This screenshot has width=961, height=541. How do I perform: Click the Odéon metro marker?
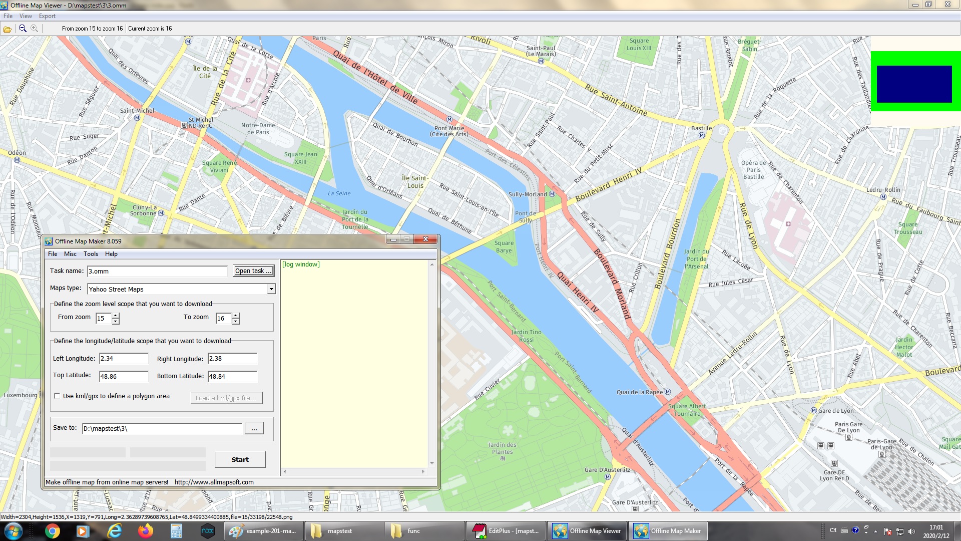[x=17, y=160]
